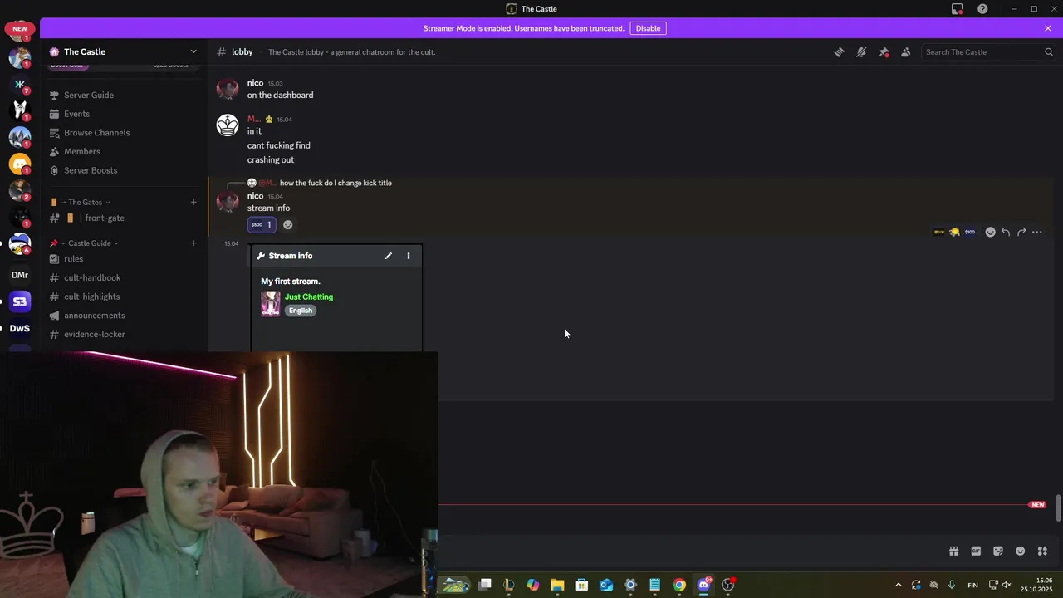Dismiss the Streamer Mode banner
The image size is (1063, 598).
click(x=1048, y=28)
